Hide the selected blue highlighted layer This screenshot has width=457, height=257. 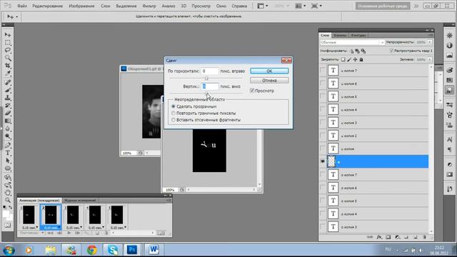pyautogui.click(x=323, y=161)
